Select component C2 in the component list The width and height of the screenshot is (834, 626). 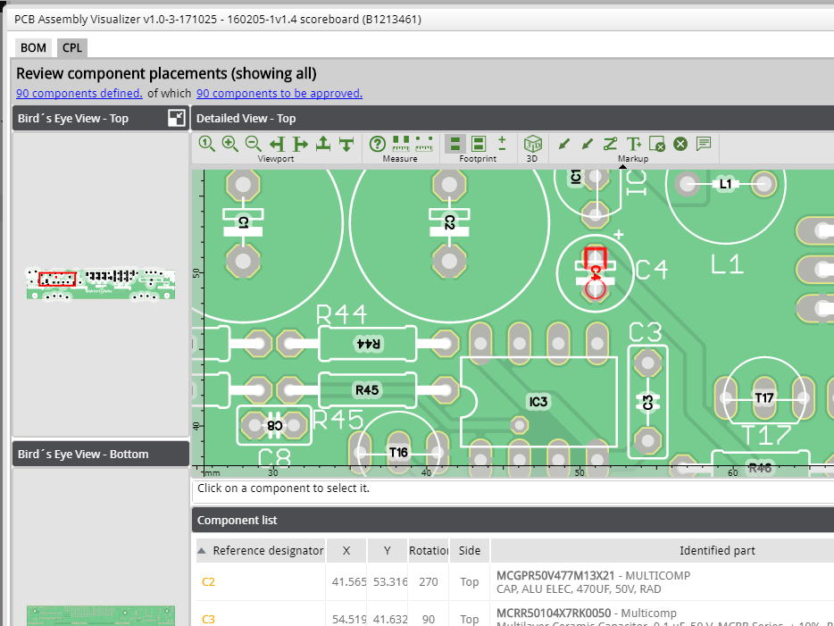pyautogui.click(x=208, y=581)
